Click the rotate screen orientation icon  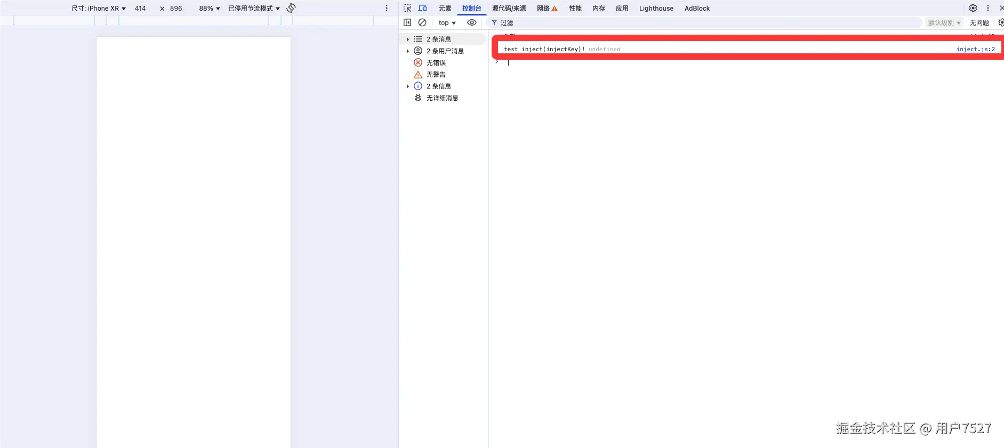point(291,8)
